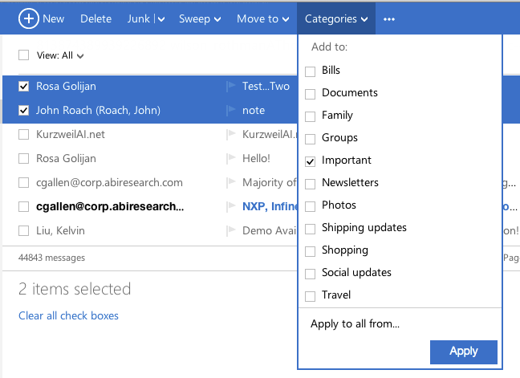Check the Rosa Golijan Hello! message checkbox
This screenshot has width=520, height=378.
(x=23, y=158)
